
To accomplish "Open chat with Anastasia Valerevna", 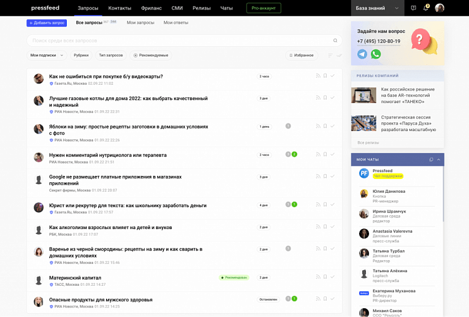I will (397, 236).
